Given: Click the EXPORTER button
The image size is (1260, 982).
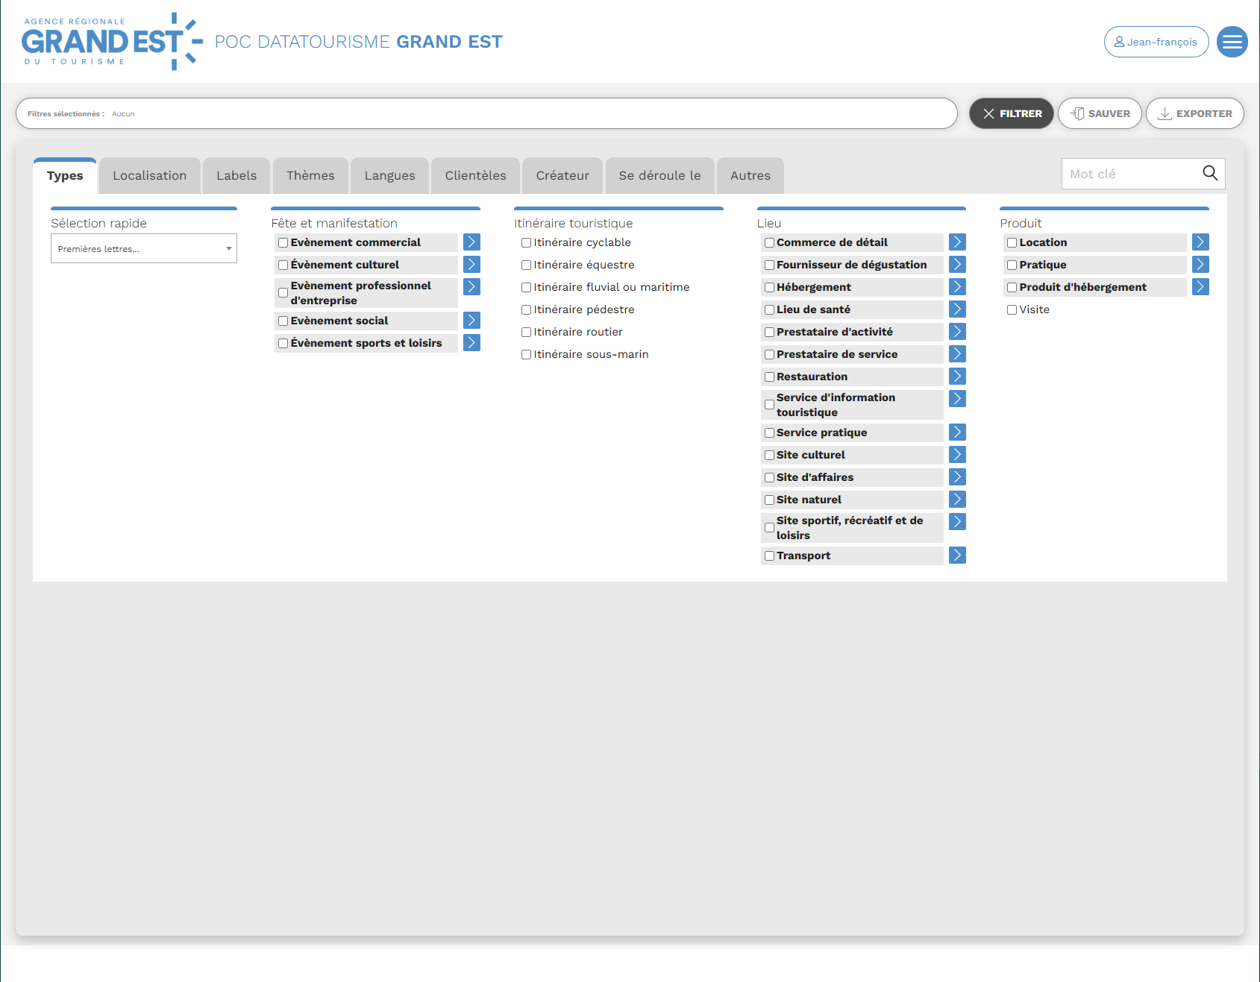Looking at the screenshot, I should click(x=1194, y=113).
